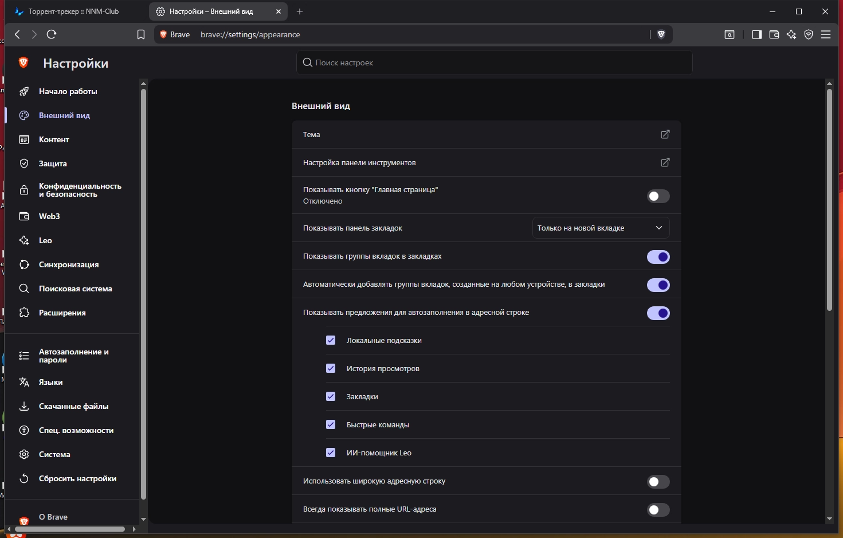Bookmark this page with the bookmark icon

(x=141, y=34)
